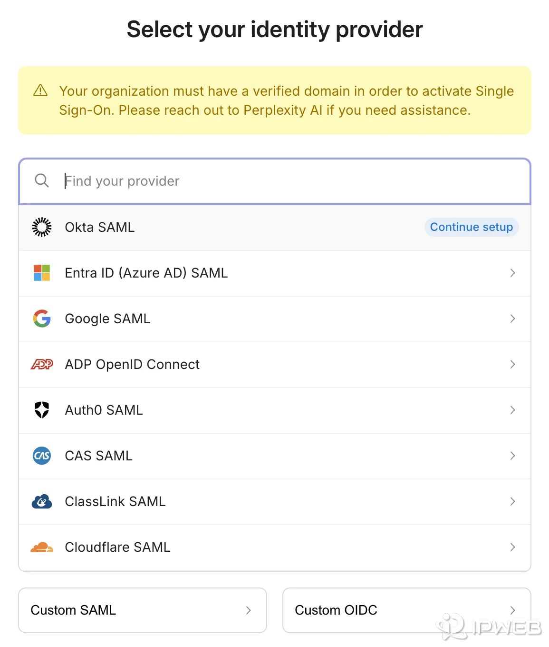Select Entra ID (Azure AD) SAML label

coord(146,273)
